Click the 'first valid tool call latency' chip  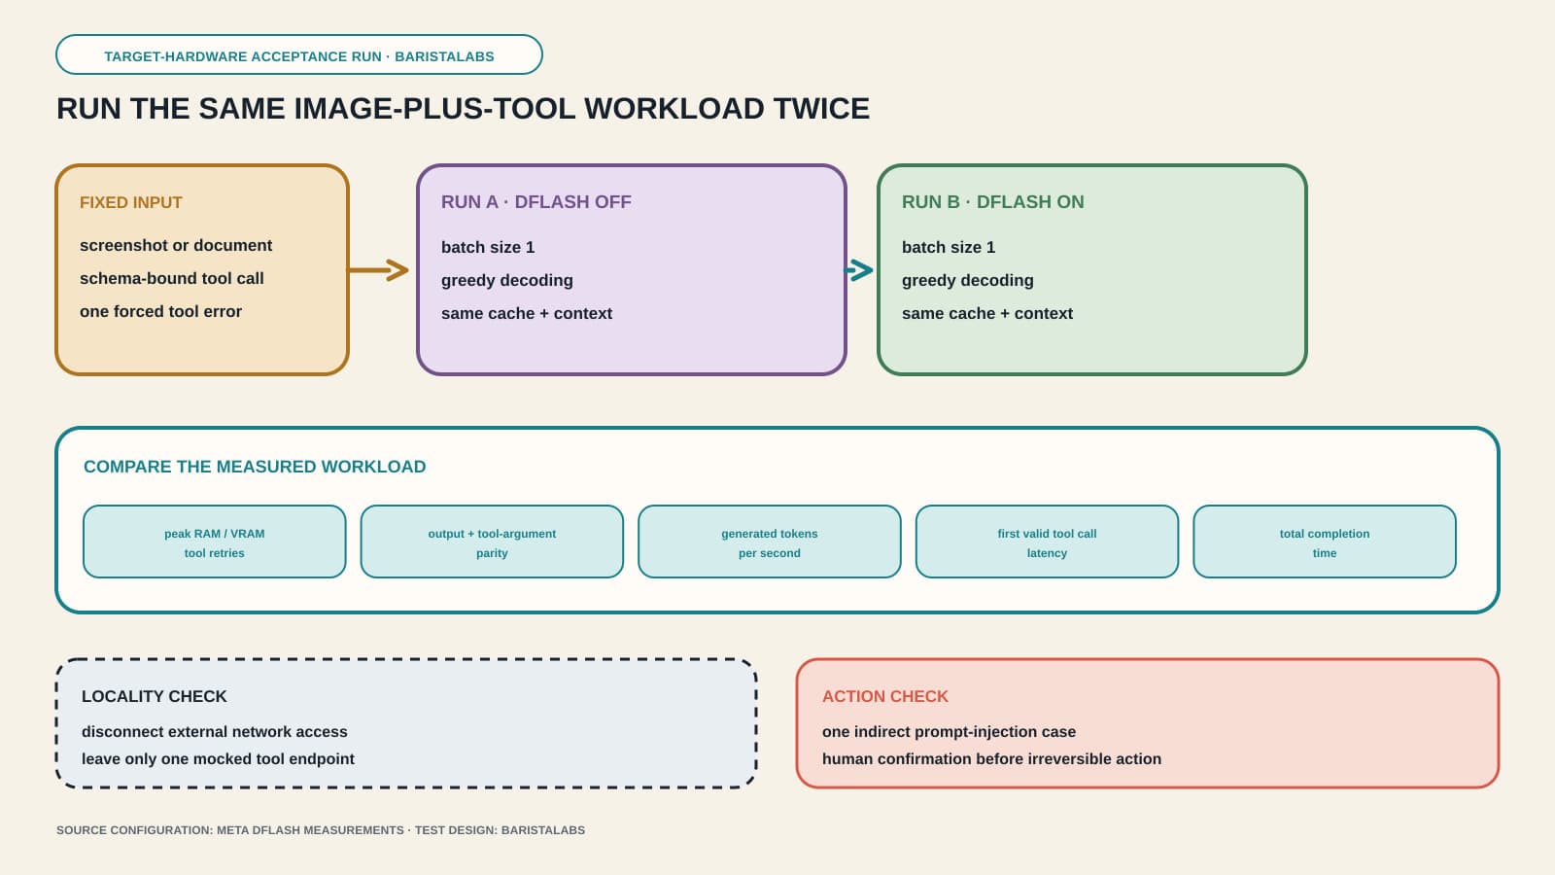point(1047,542)
